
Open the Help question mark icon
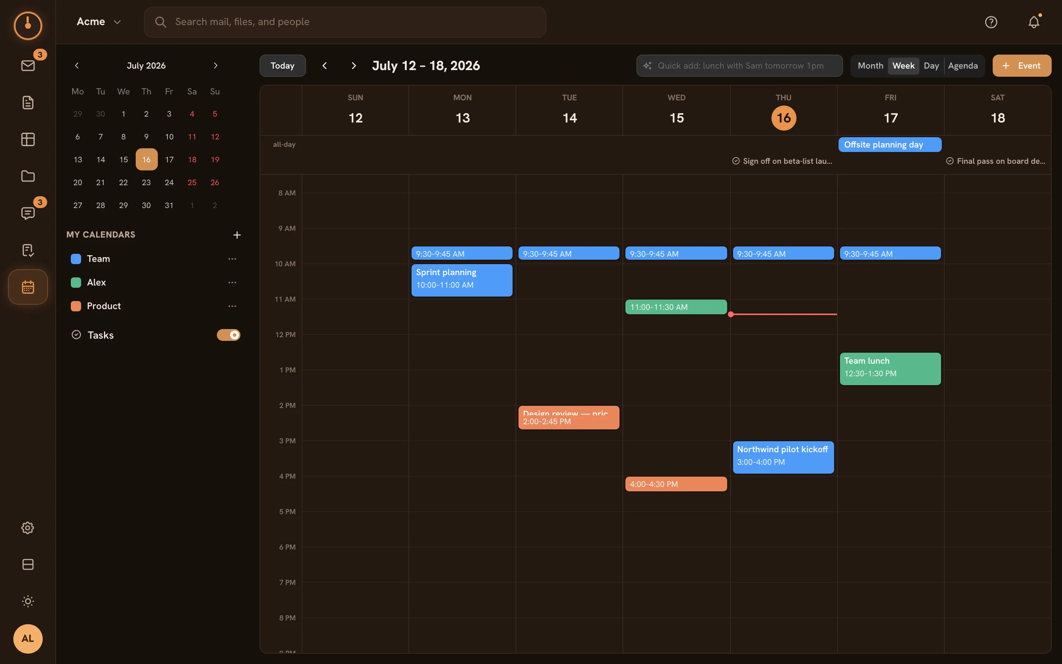click(991, 22)
